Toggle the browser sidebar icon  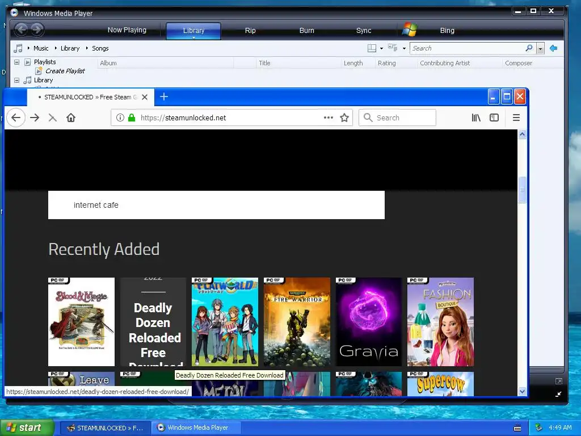[494, 118]
